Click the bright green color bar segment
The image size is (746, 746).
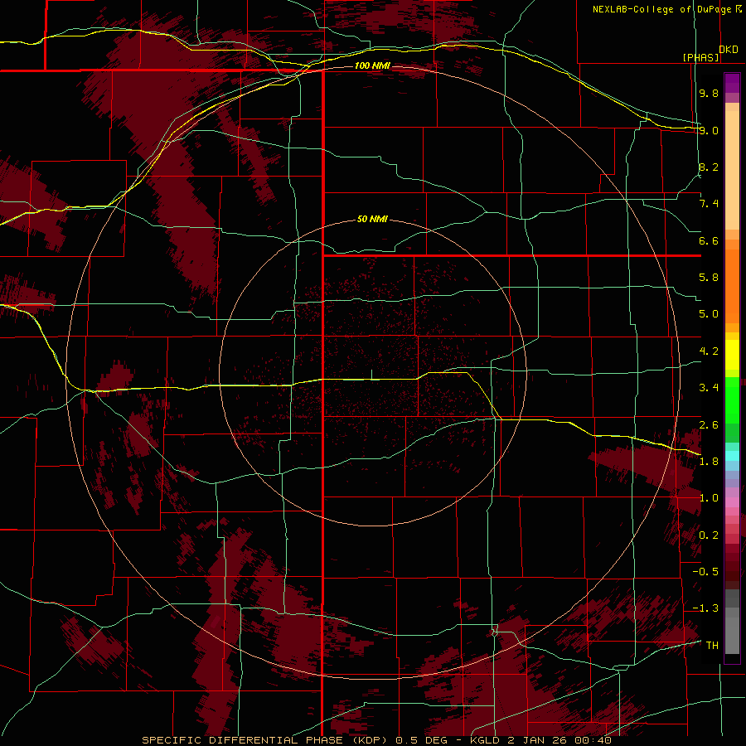(x=732, y=400)
